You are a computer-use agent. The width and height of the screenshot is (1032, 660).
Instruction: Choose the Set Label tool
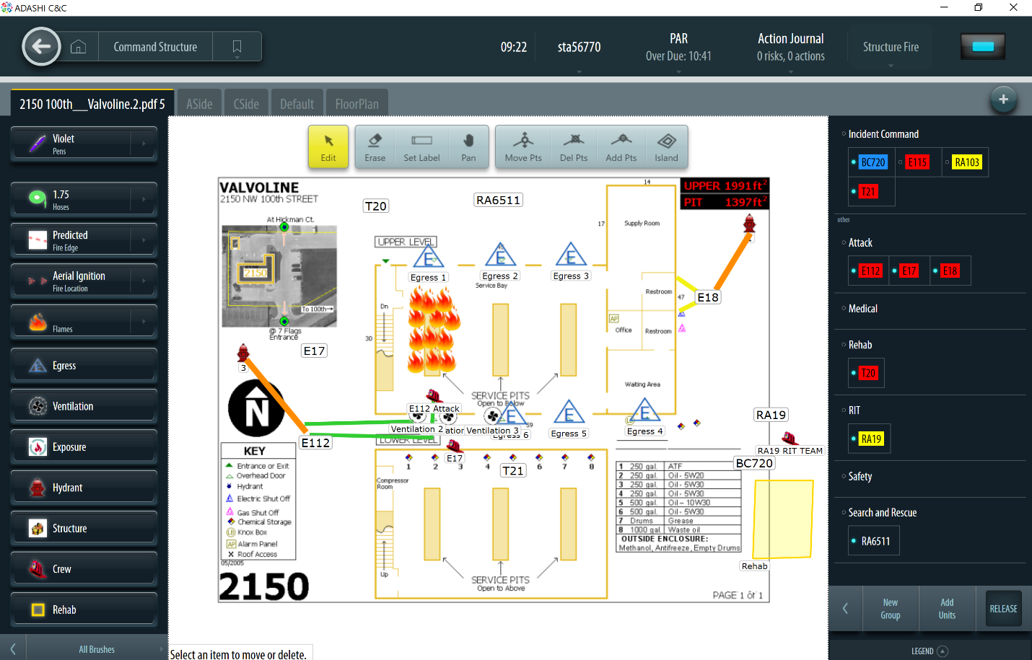click(421, 147)
